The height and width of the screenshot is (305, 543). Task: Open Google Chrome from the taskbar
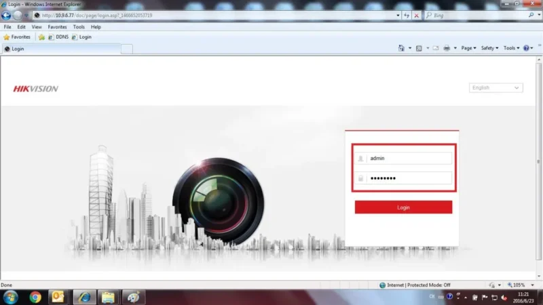(x=35, y=298)
